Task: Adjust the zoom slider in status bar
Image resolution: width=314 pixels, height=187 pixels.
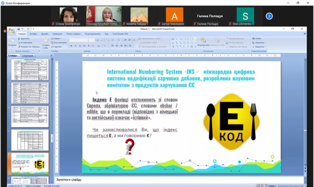Action: tap(288, 185)
